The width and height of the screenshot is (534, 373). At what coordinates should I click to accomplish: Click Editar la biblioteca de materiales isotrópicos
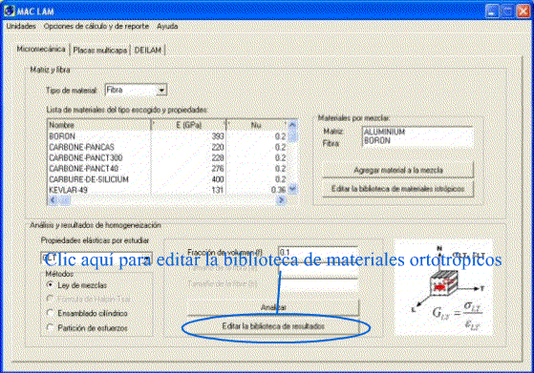pos(397,189)
